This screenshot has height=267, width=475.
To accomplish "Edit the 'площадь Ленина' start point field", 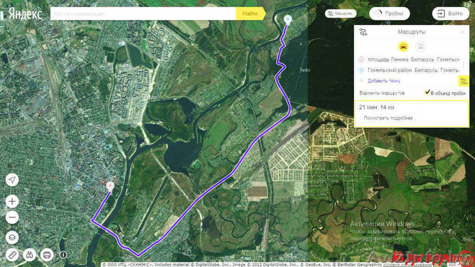I will [413, 59].
